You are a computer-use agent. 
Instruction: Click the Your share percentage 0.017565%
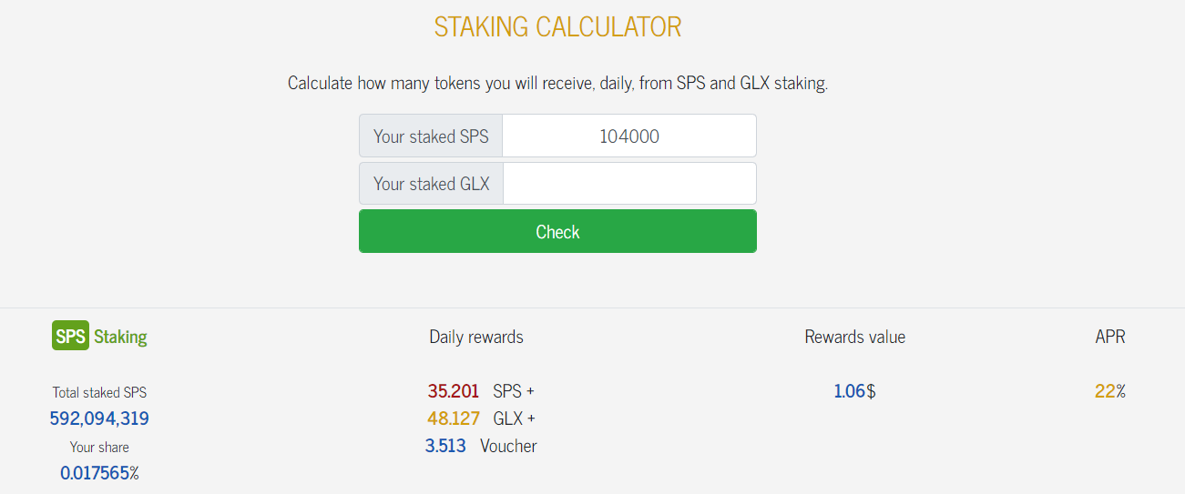click(x=99, y=473)
